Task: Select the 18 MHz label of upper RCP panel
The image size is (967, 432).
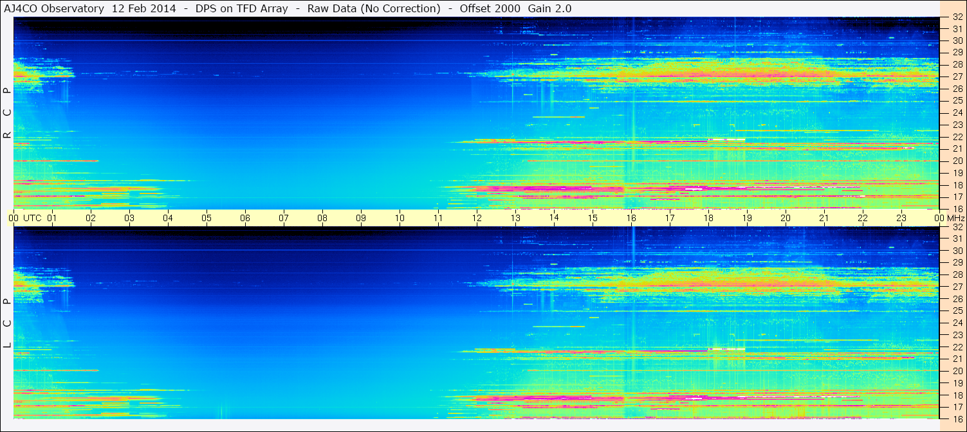Action: 957,185
